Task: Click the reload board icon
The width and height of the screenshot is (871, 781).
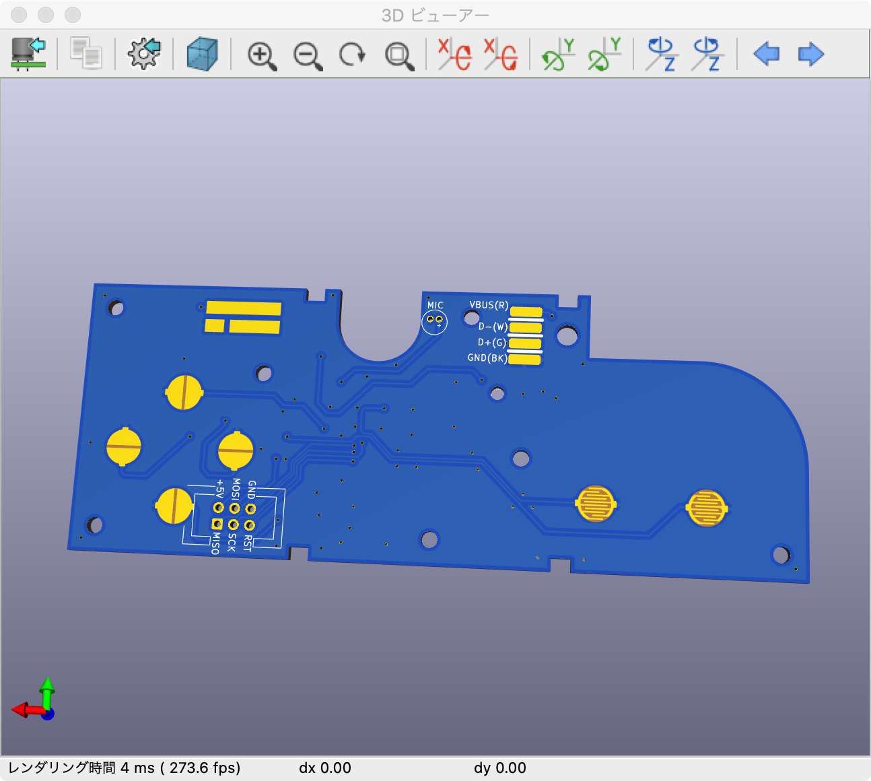Action: coord(28,54)
